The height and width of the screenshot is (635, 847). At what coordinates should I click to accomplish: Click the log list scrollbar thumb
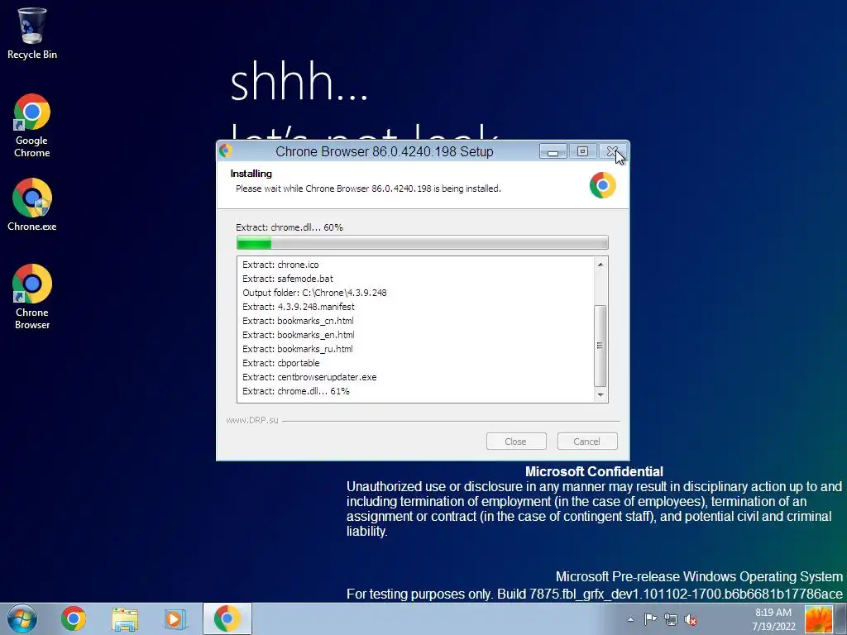click(x=601, y=346)
